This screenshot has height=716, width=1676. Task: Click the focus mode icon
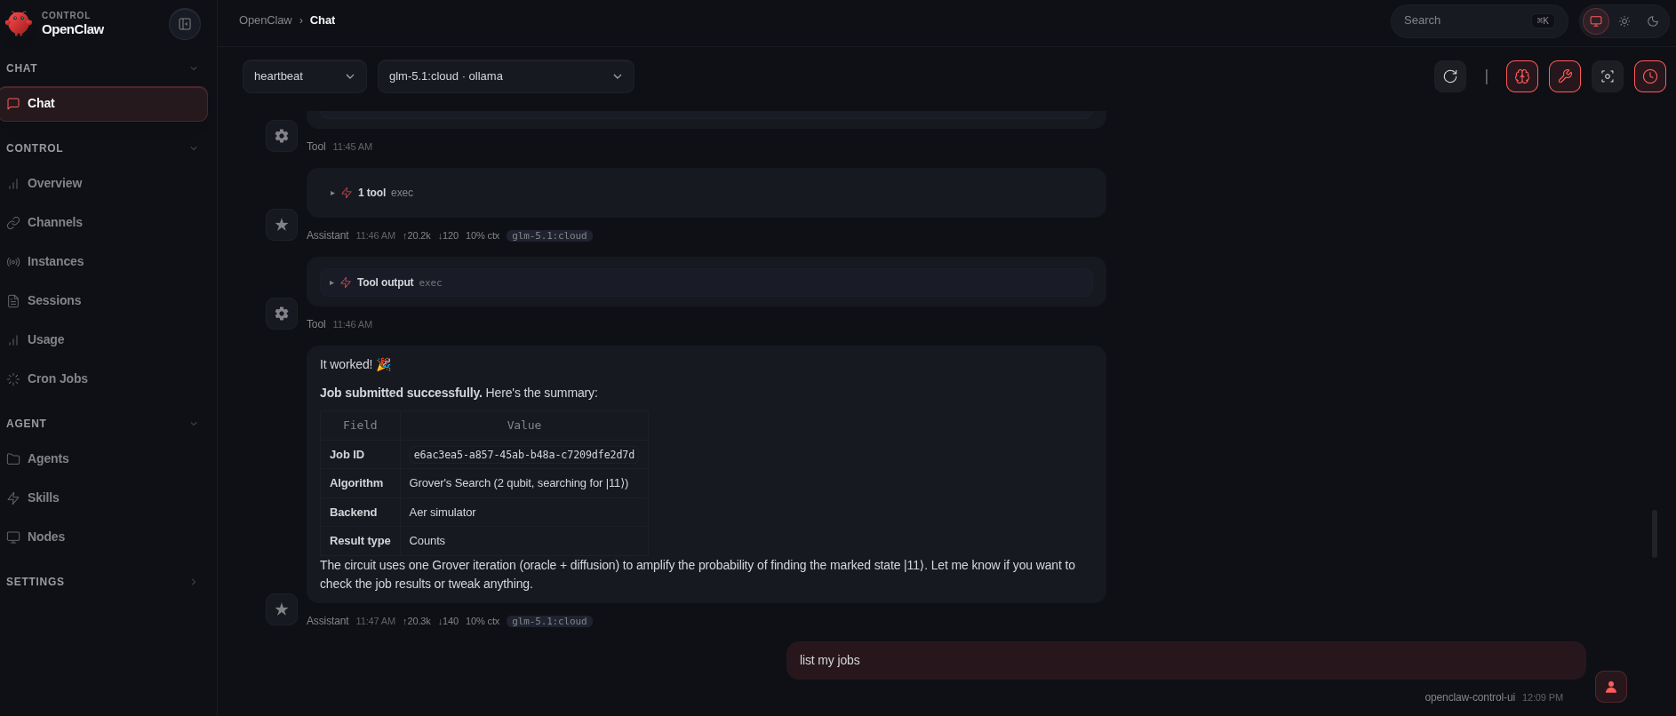pos(1608,76)
